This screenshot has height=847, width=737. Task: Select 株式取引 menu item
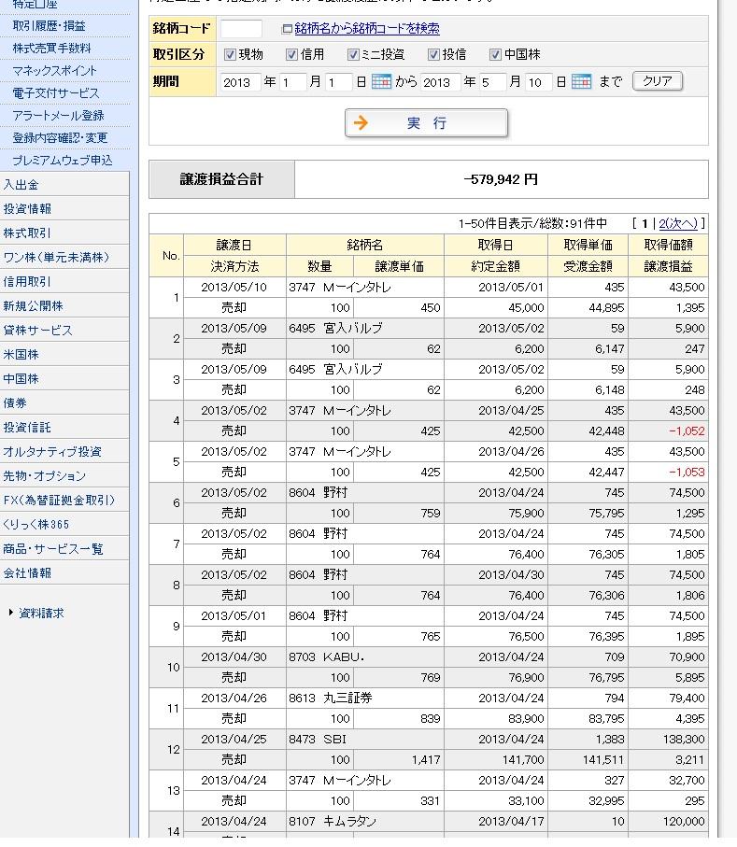point(64,233)
